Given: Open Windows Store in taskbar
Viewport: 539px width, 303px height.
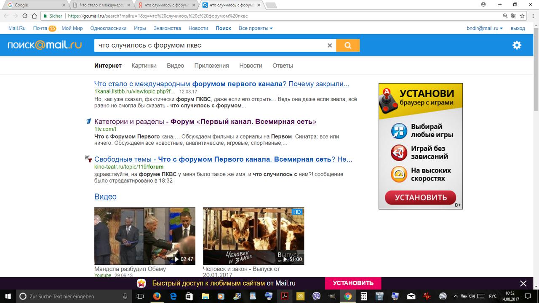Looking at the screenshot, I should [189, 296].
